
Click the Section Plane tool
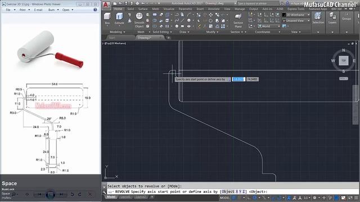[x=238, y=16]
